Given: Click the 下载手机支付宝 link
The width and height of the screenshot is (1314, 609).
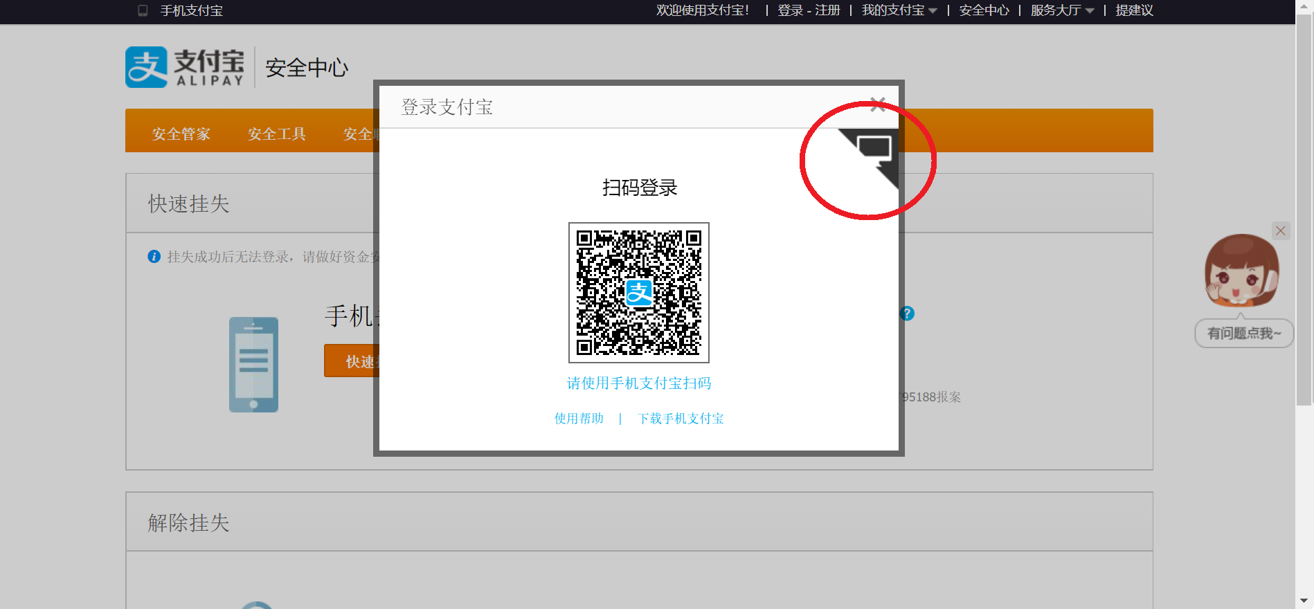Looking at the screenshot, I should [x=681, y=419].
